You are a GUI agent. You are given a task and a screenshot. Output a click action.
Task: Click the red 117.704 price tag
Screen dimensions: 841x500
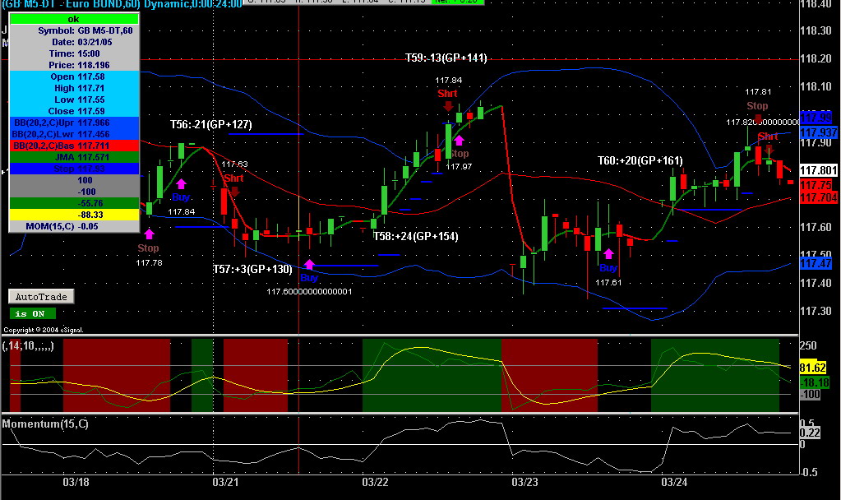[x=819, y=198]
